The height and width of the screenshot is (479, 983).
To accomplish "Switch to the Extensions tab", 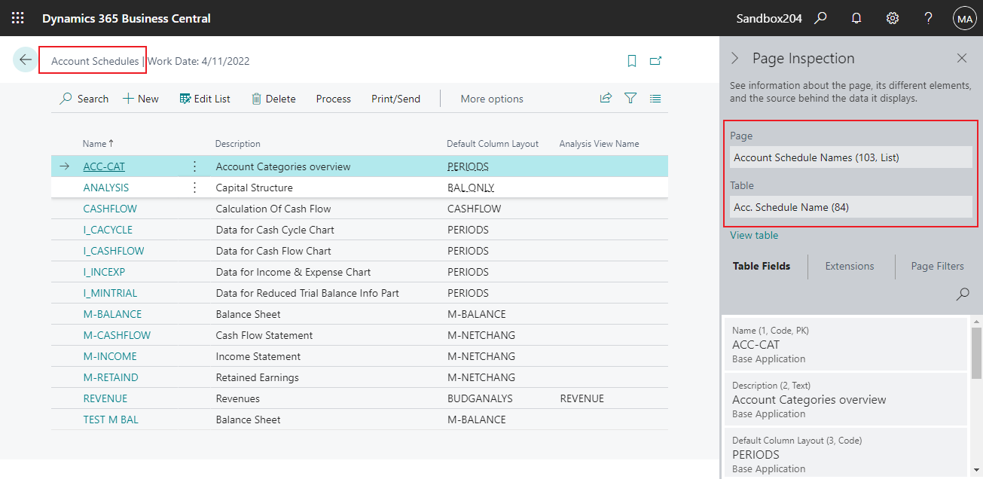I will tap(850, 266).
